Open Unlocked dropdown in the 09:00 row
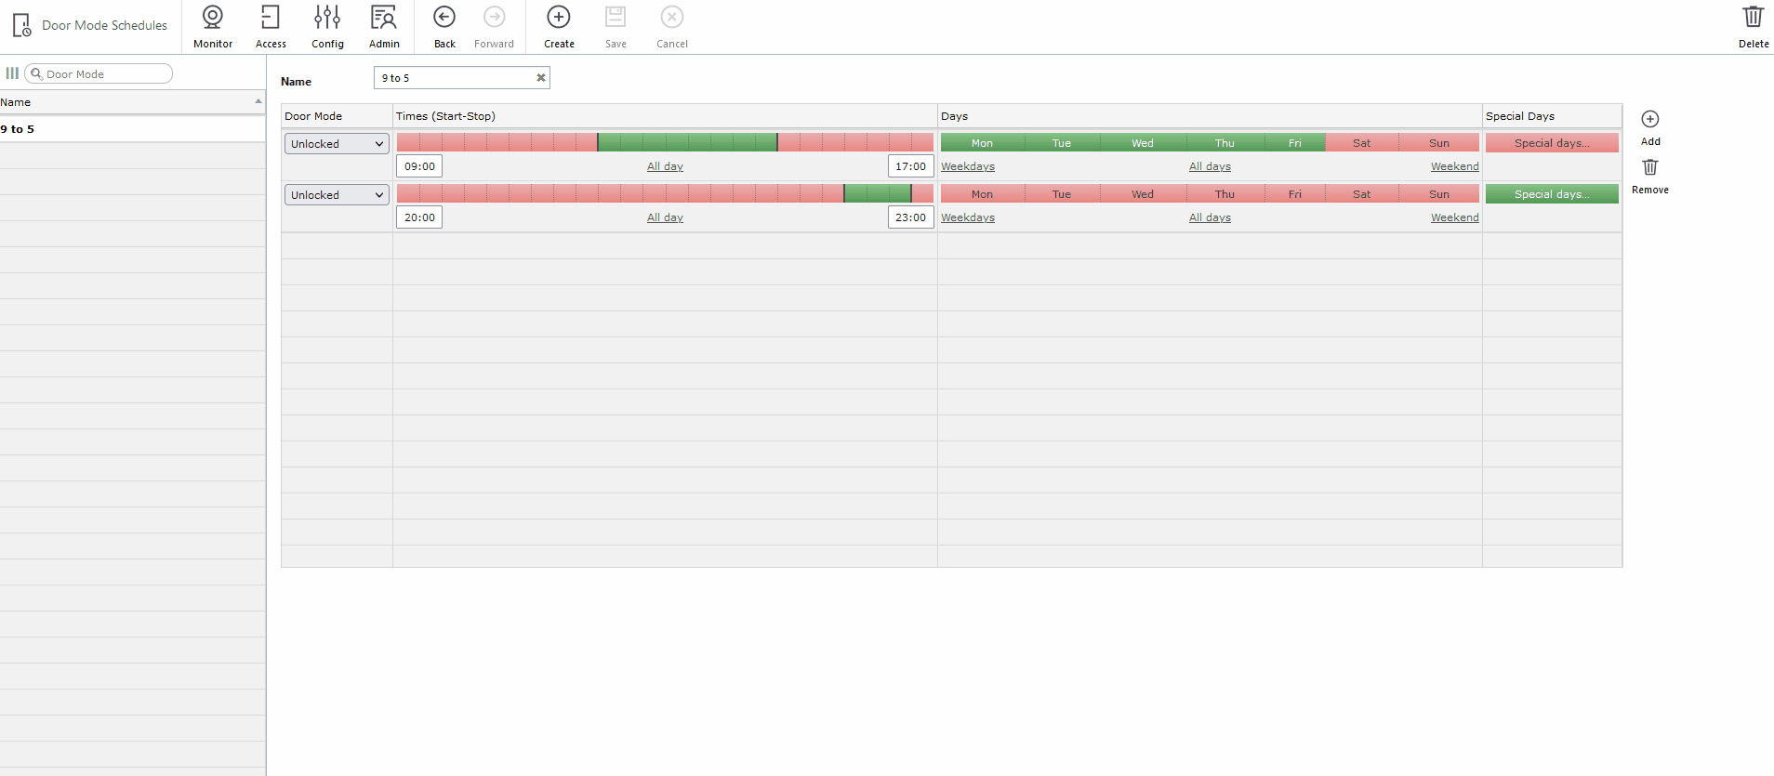Image resolution: width=1774 pixels, height=776 pixels. pyautogui.click(x=337, y=144)
